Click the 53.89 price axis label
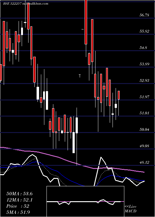 point(144,64)
